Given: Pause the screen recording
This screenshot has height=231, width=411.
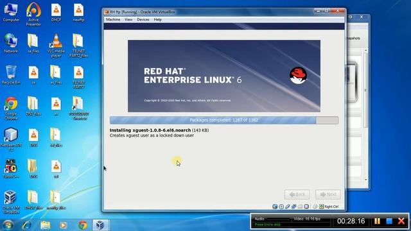Looking at the screenshot, I should [377, 221].
